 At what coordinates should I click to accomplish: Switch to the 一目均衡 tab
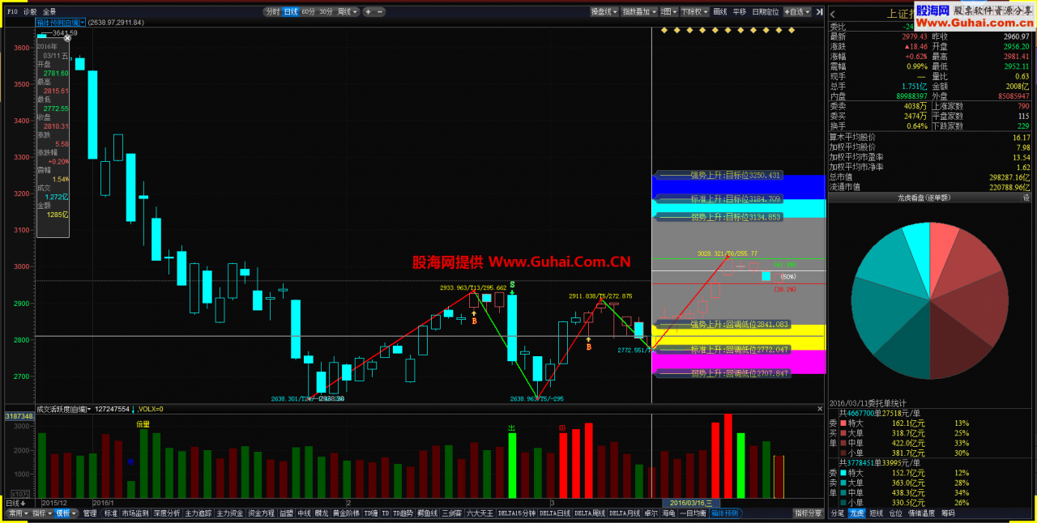[x=693, y=513]
